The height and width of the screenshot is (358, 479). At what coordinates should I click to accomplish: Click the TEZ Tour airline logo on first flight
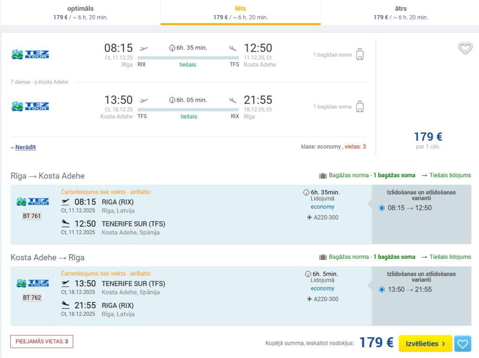point(29,54)
